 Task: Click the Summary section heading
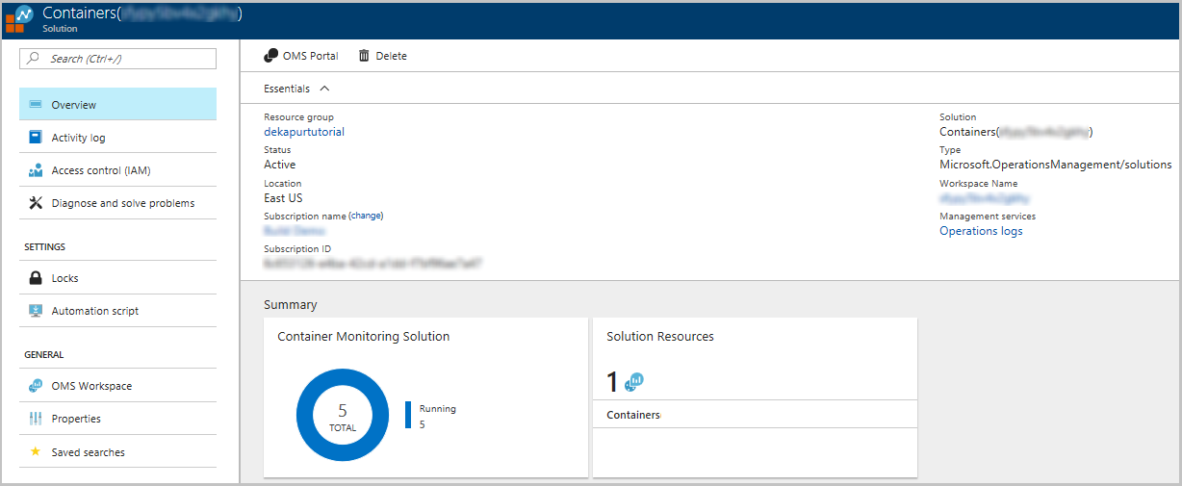(x=290, y=304)
